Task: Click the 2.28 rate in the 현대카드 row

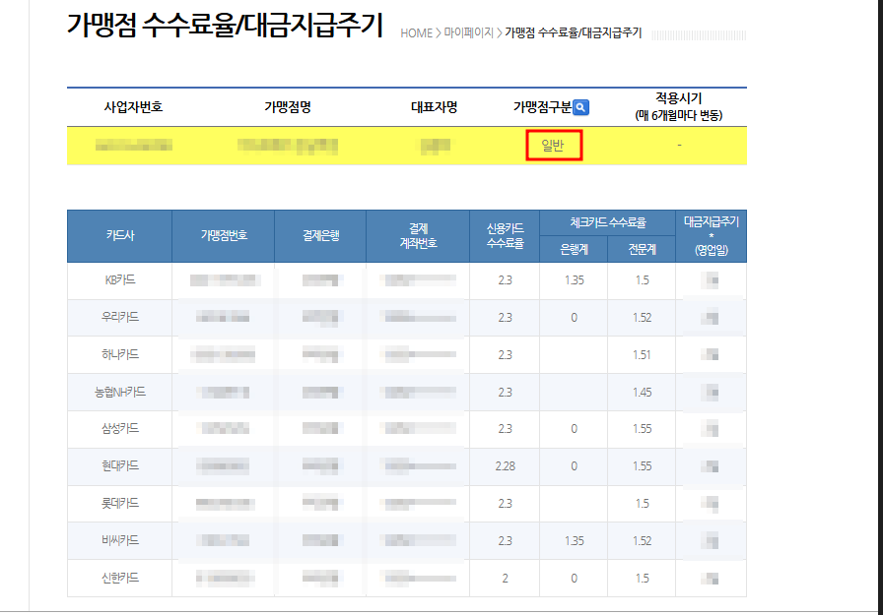Action: [506, 466]
